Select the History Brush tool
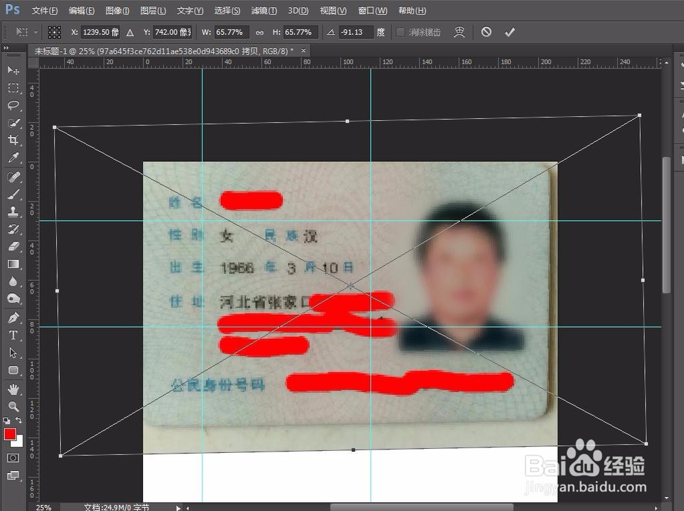 pyautogui.click(x=13, y=229)
